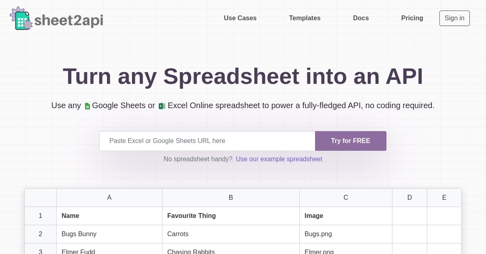Image resolution: width=486 pixels, height=254 pixels.
Task: Select column C header
Action: (346, 198)
